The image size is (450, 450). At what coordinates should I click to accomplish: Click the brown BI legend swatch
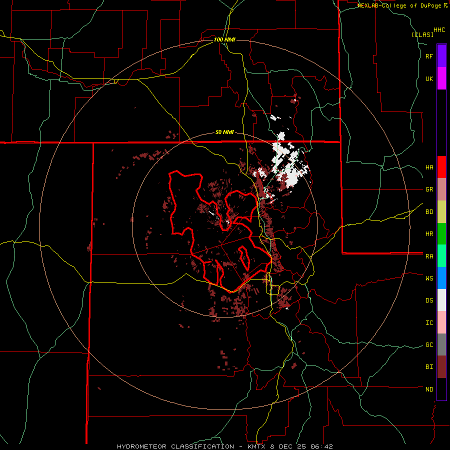441,367
